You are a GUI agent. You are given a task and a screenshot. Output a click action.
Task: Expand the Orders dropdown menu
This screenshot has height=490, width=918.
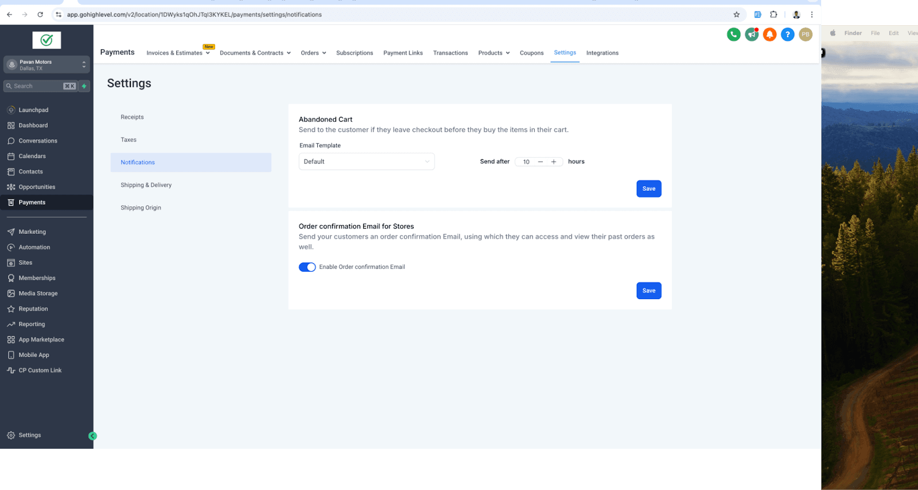pyautogui.click(x=313, y=53)
